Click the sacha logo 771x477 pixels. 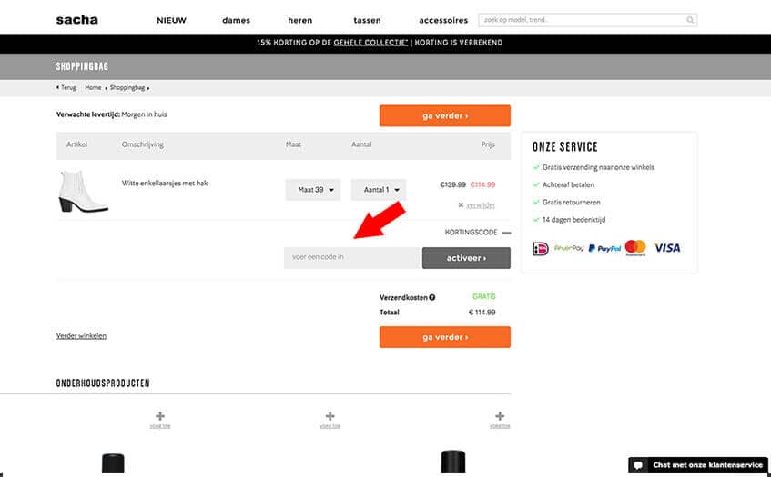point(76,19)
